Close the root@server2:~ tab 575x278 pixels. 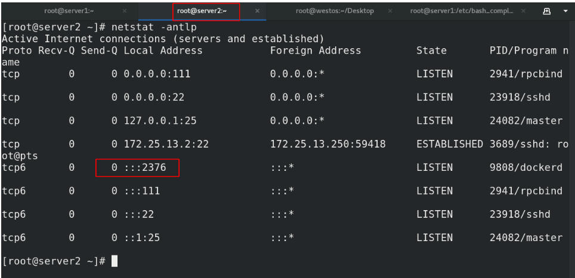258,11
